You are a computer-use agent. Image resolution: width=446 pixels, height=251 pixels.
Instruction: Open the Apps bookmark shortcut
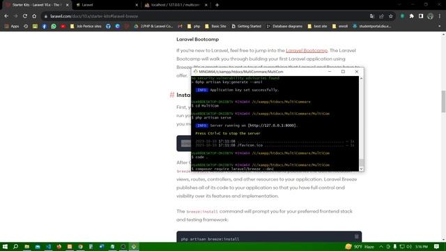coord(12,26)
